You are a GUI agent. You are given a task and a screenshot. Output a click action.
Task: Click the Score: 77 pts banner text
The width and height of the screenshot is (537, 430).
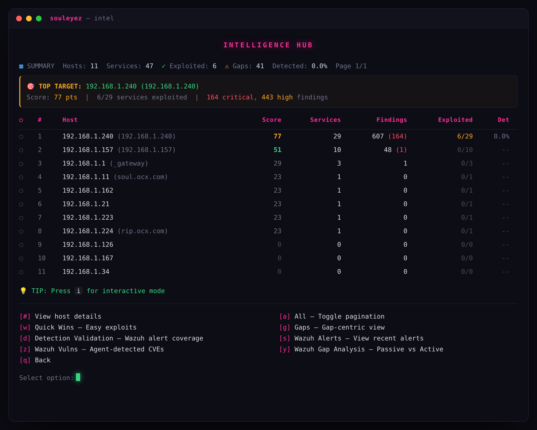52,97
